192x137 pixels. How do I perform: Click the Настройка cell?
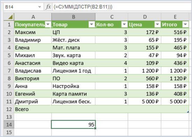(x=73, y=86)
